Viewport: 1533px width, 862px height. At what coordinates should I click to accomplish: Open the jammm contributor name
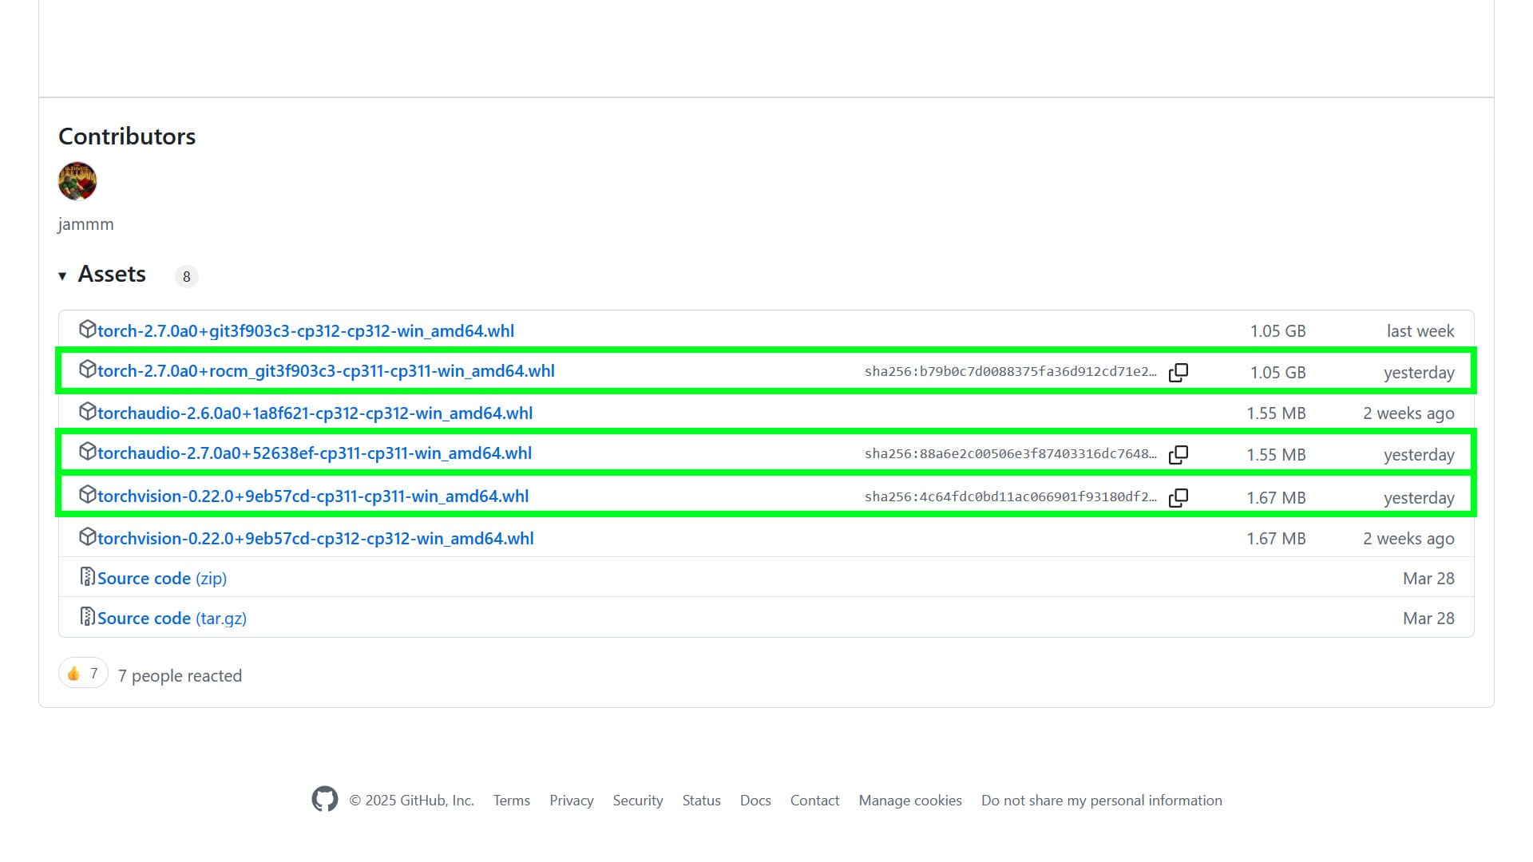coord(85,224)
